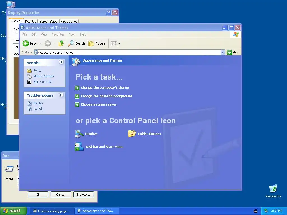Click Appearance and The... taskbar button
The width and height of the screenshot is (287, 215).
click(x=97, y=211)
